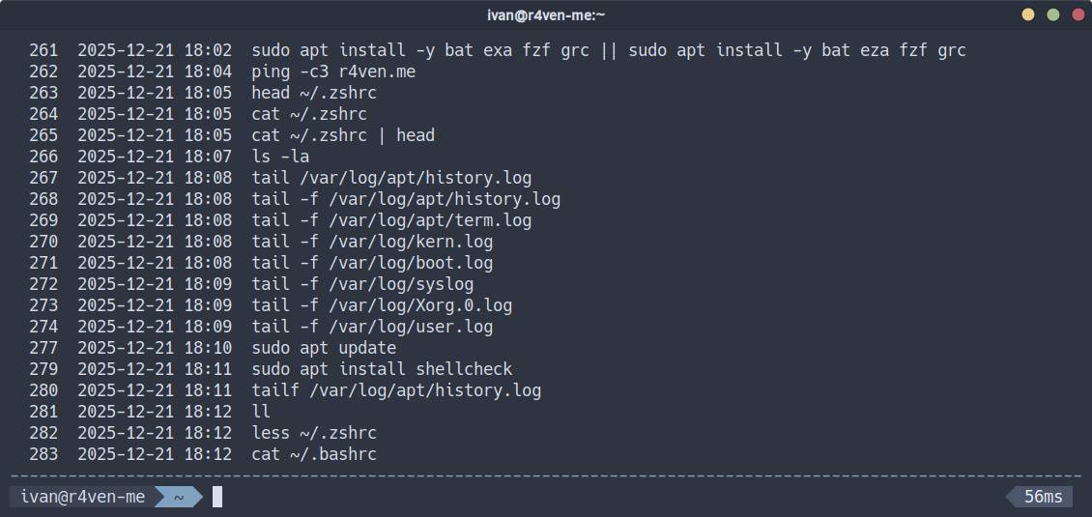Screen dimensions: 1092x517
Task: Click the sudo apt install shellcheck line
Action: tap(382, 369)
